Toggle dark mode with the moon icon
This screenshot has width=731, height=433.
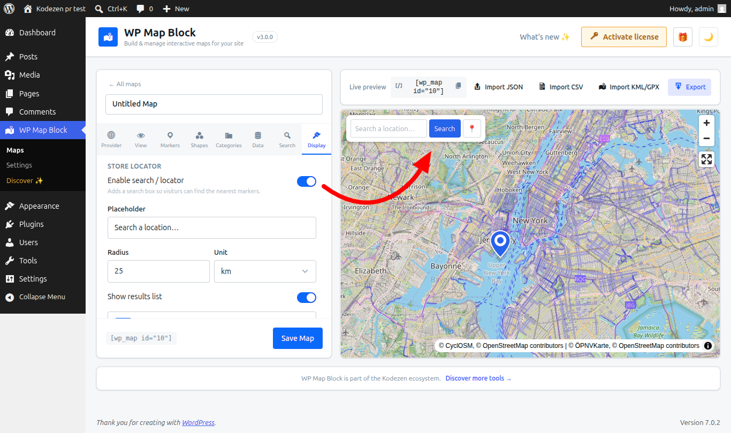click(x=708, y=37)
